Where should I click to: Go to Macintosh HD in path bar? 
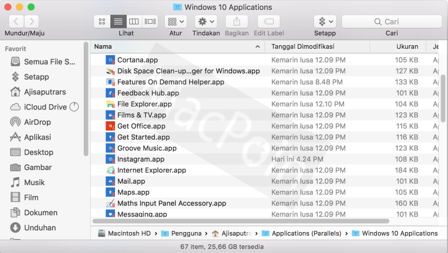[x=129, y=233]
